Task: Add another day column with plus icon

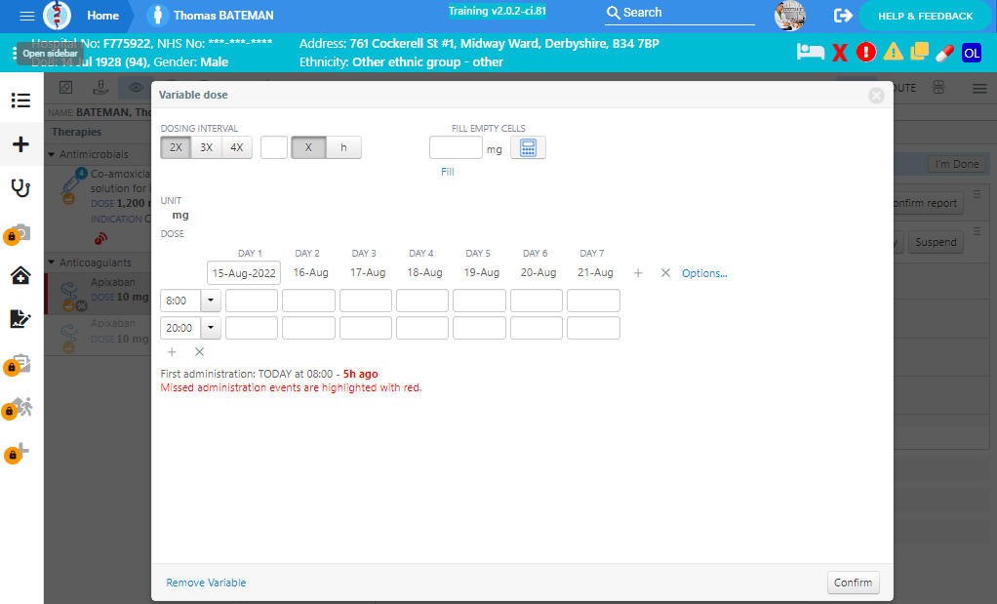Action: [638, 273]
